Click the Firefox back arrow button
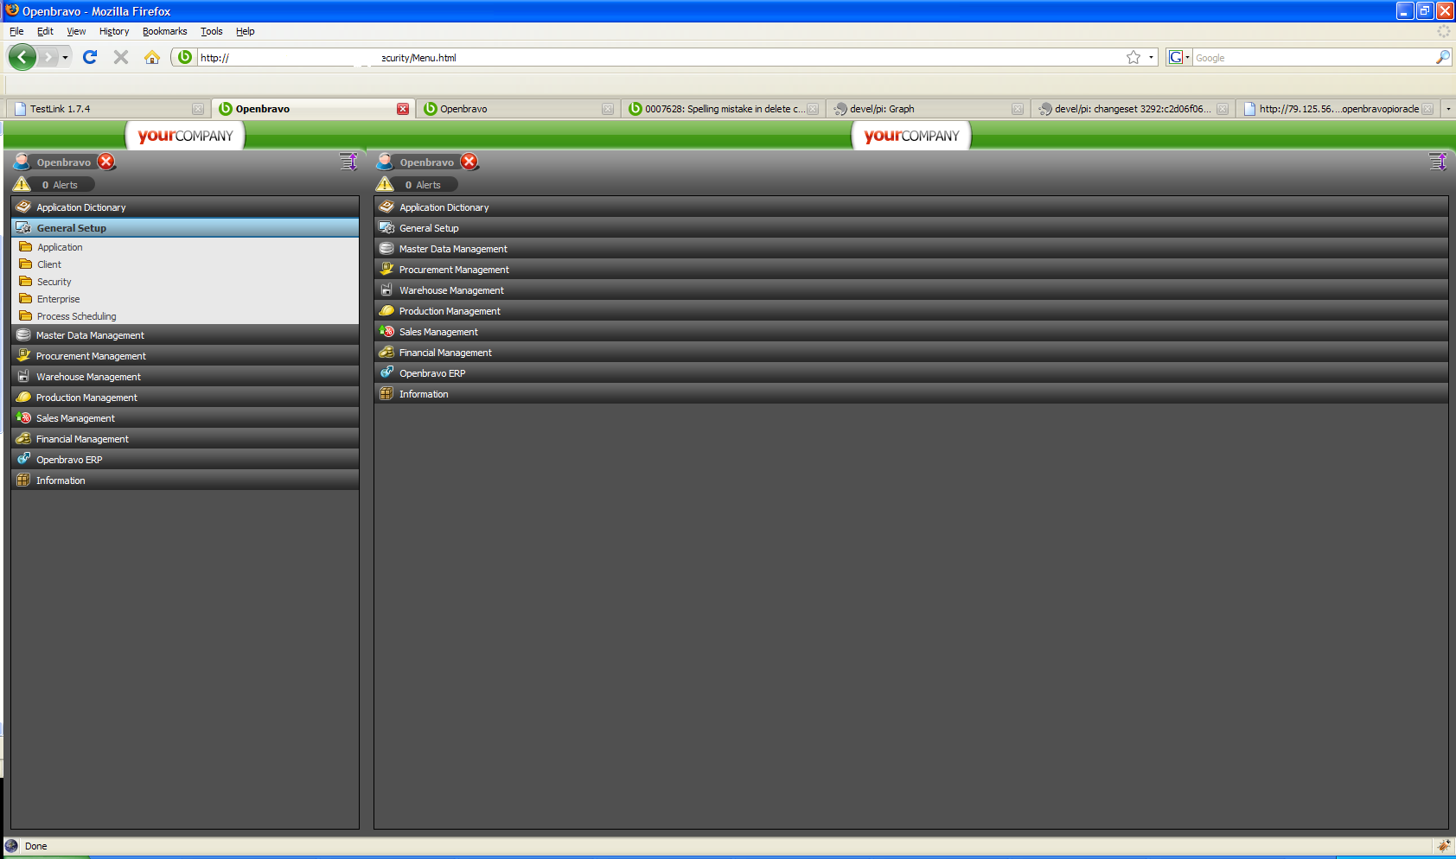Image resolution: width=1456 pixels, height=859 pixels. coord(22,57)
